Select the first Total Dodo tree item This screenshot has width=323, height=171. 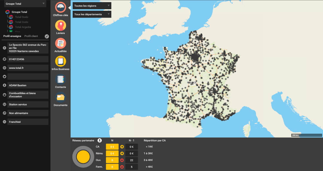(x=22, y=17)
